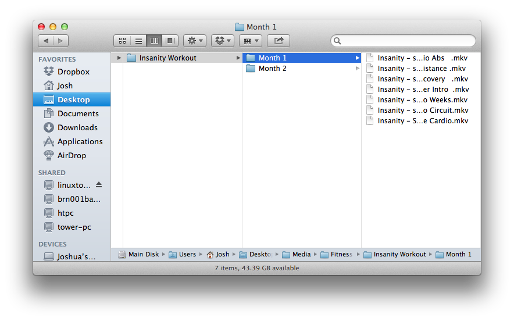Select the file ending in o Weeks.mkv
The width and height of the screenshot is (514, 321).
point(421,100)
